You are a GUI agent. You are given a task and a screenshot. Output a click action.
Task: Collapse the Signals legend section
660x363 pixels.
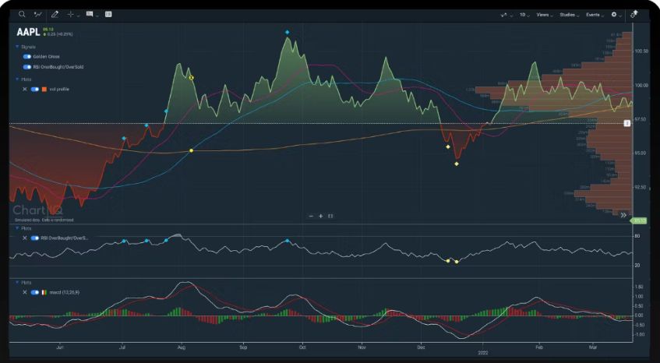pyautogui.click(x=17, y=47)
